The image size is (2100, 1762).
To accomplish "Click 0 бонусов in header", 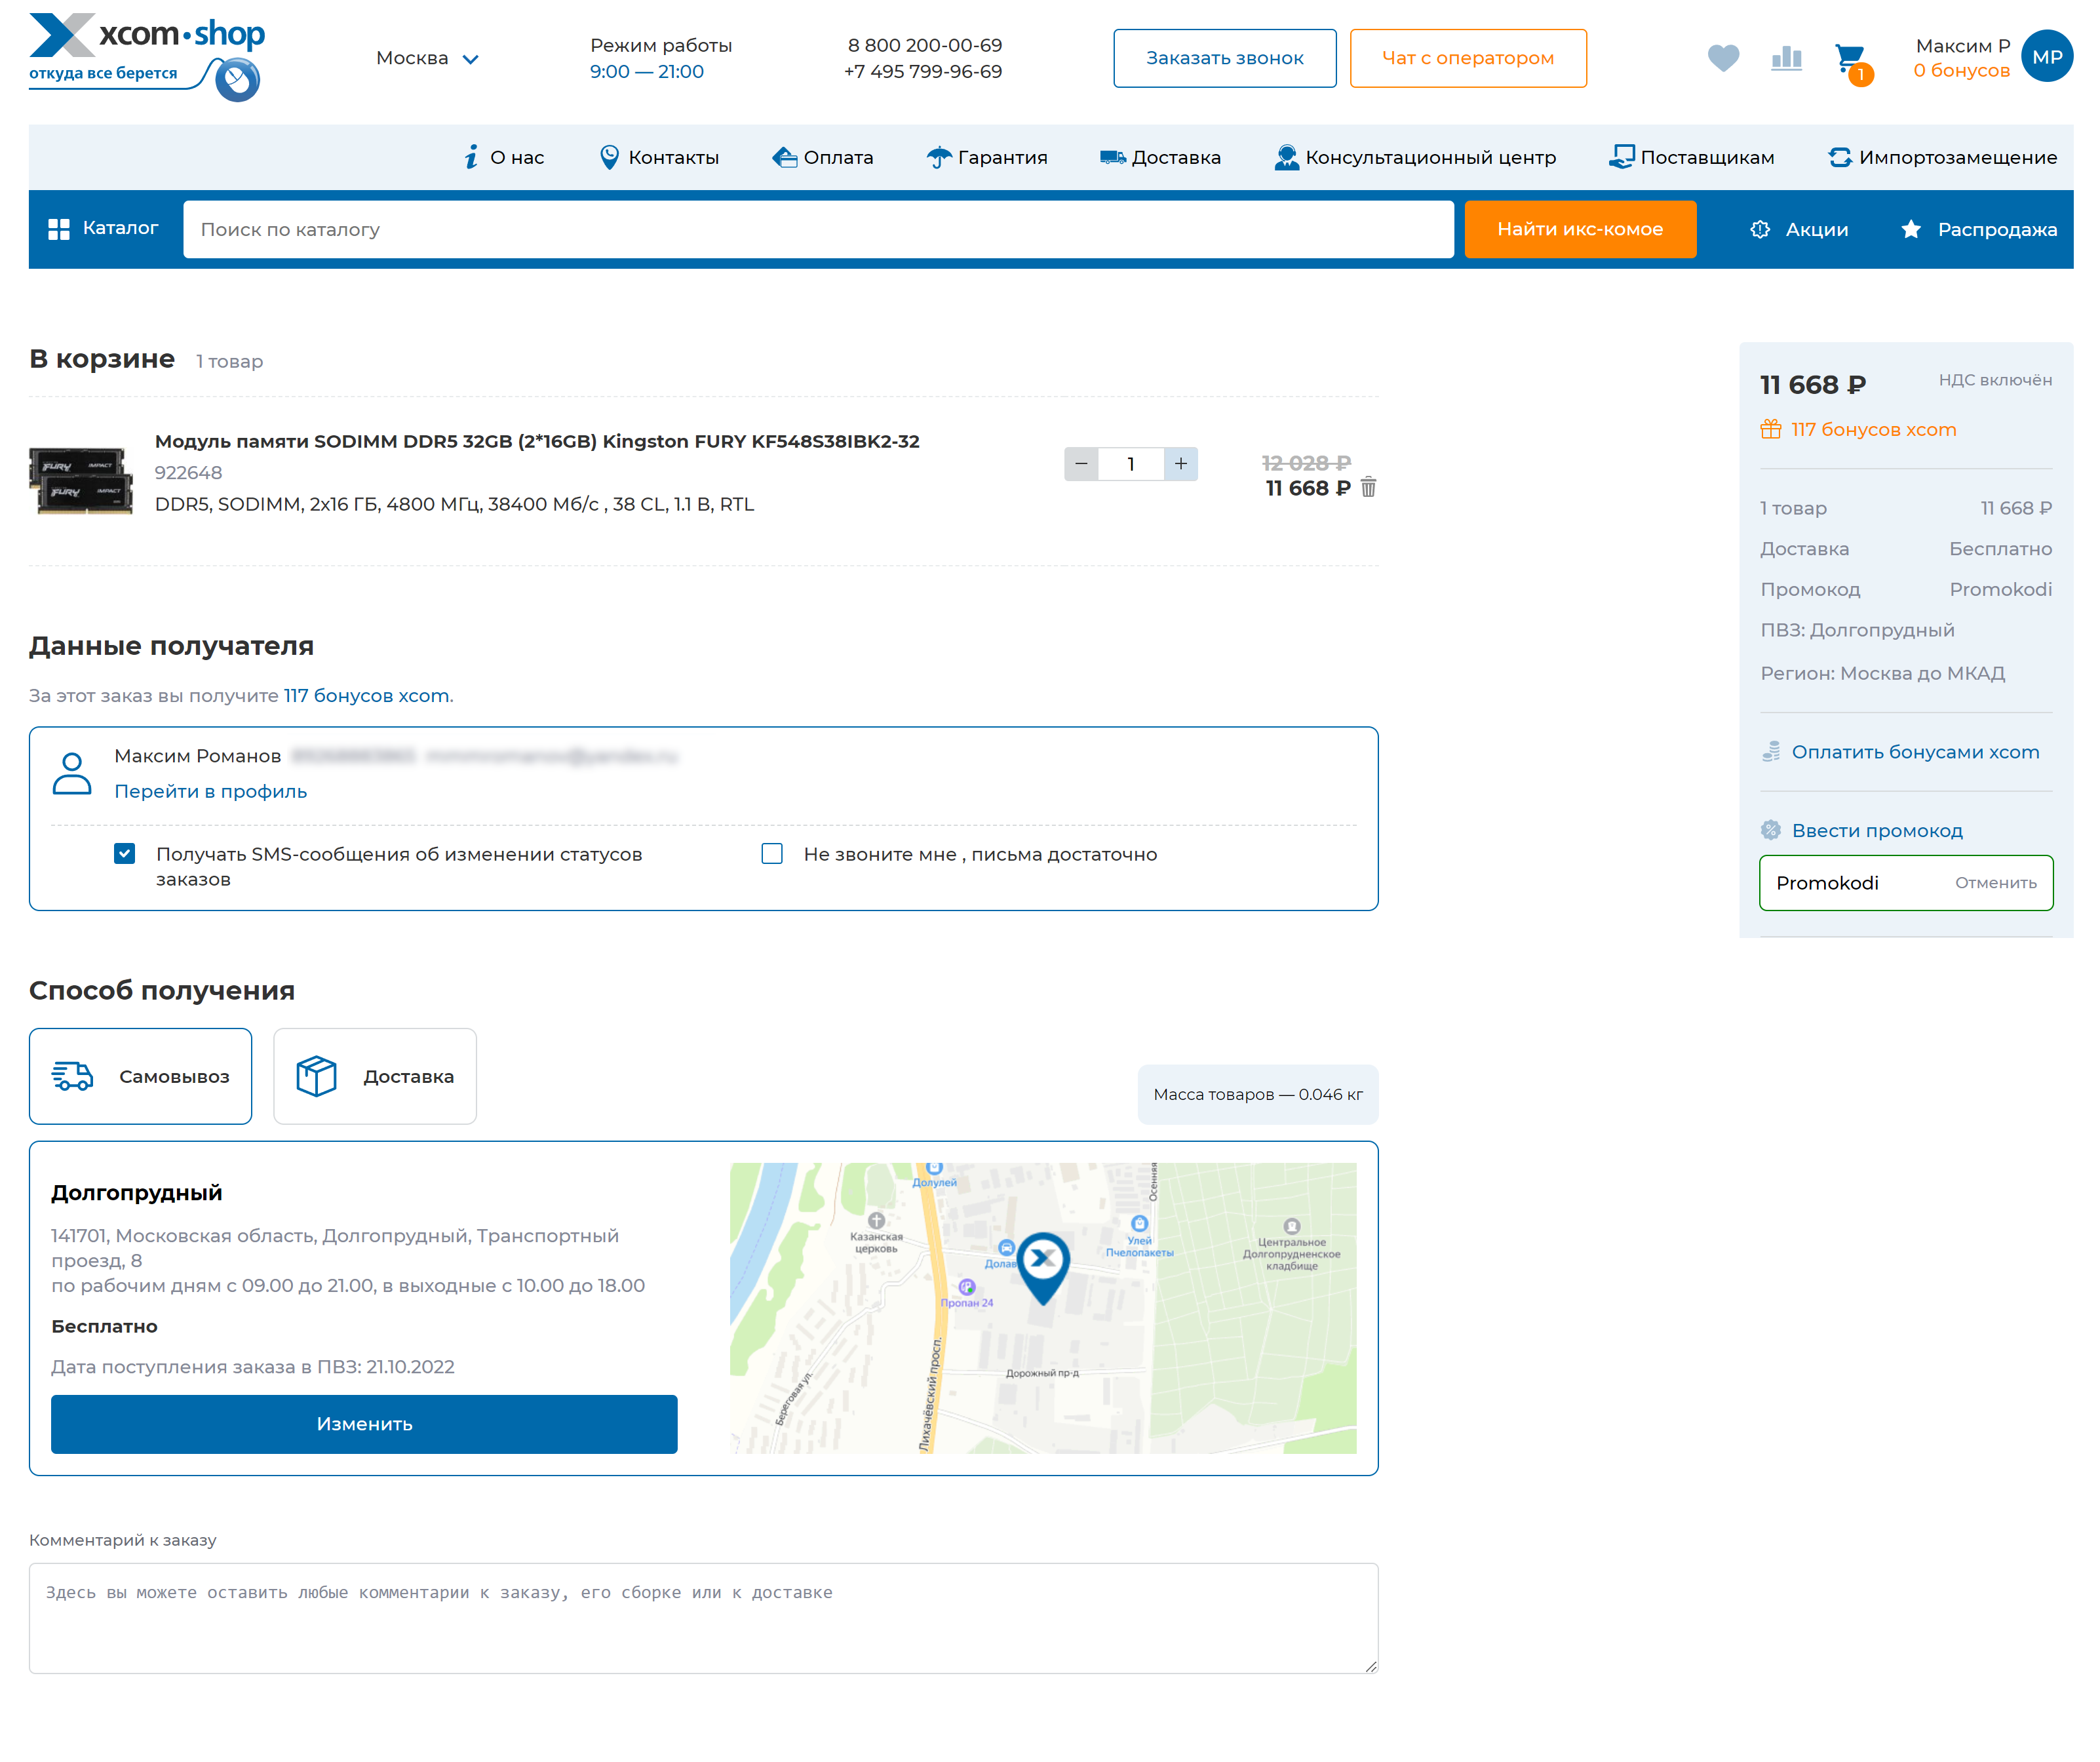I will point(1961,70).
